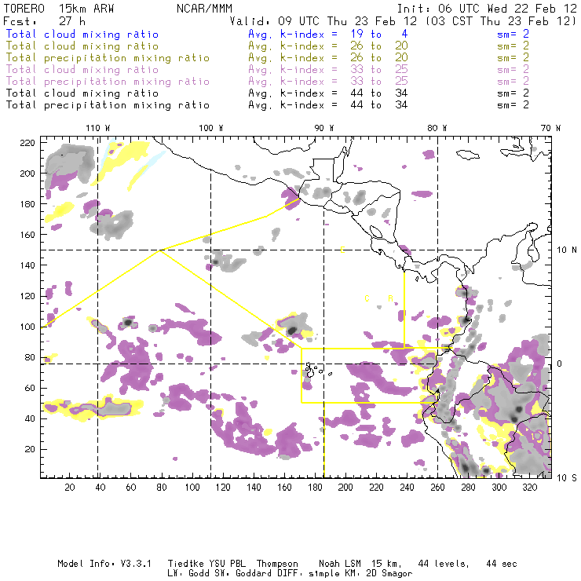The image size is (581, 581).
Task: Select the black 'Total cloud mixing ratio' legend entry
Action: pyautogui.click(x=82, y=93)
